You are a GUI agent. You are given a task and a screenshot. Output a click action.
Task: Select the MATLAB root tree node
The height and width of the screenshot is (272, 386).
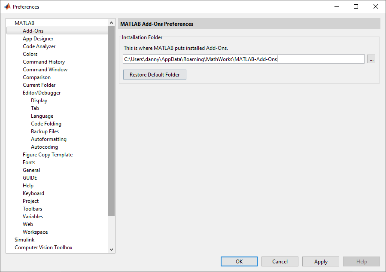24,23
